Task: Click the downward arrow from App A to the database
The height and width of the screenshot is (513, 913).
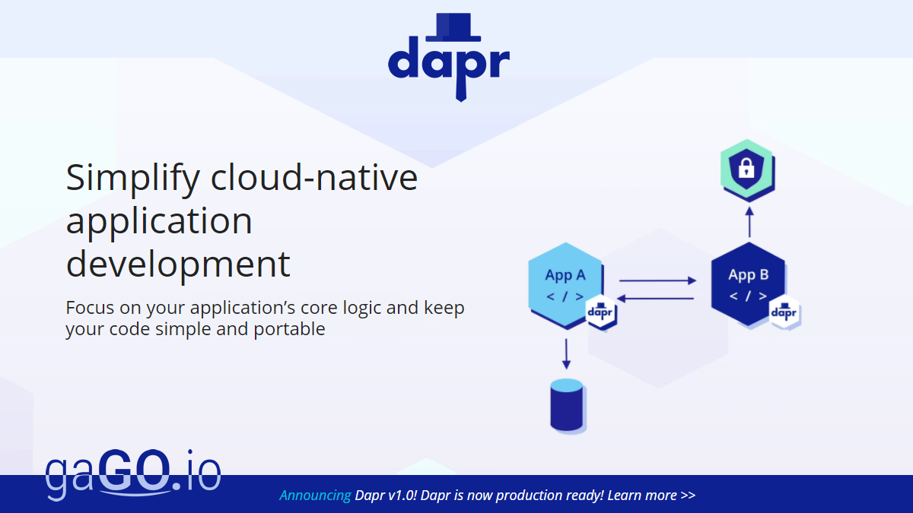Action: click(566, 353)
